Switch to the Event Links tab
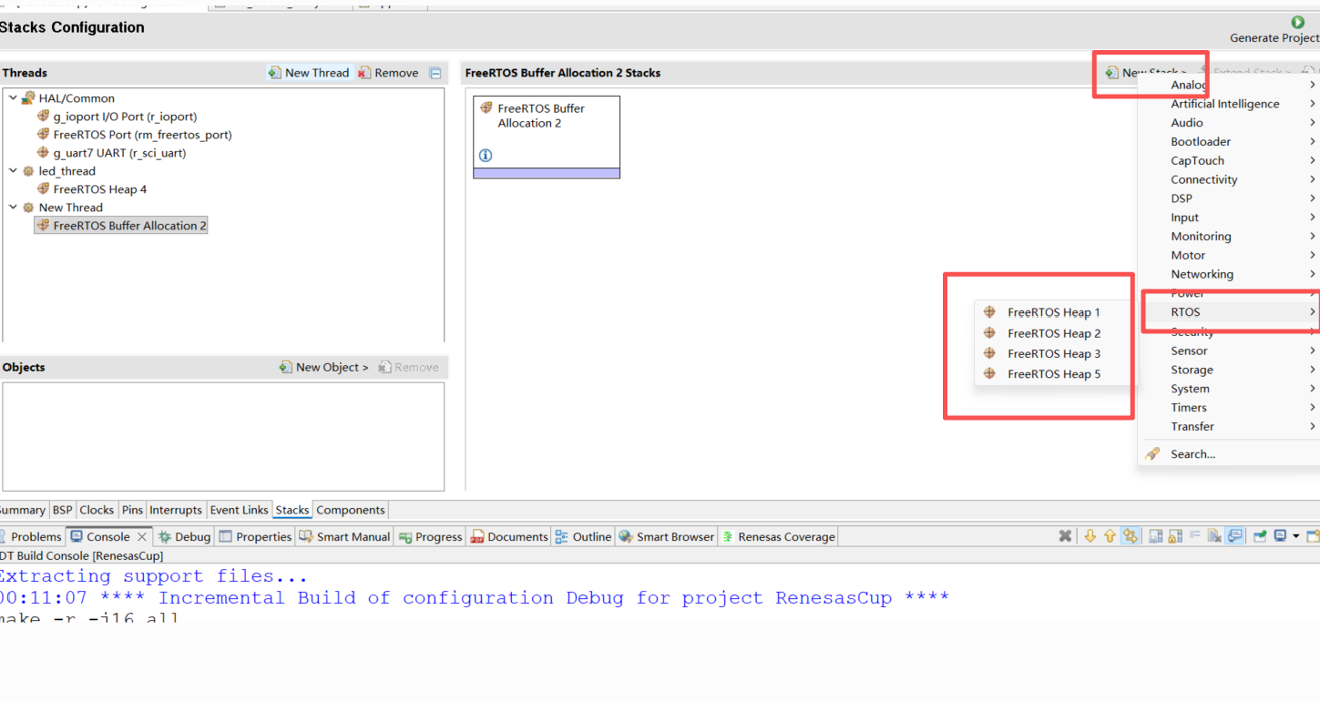 pyautogui.click(x=240, y=510)
